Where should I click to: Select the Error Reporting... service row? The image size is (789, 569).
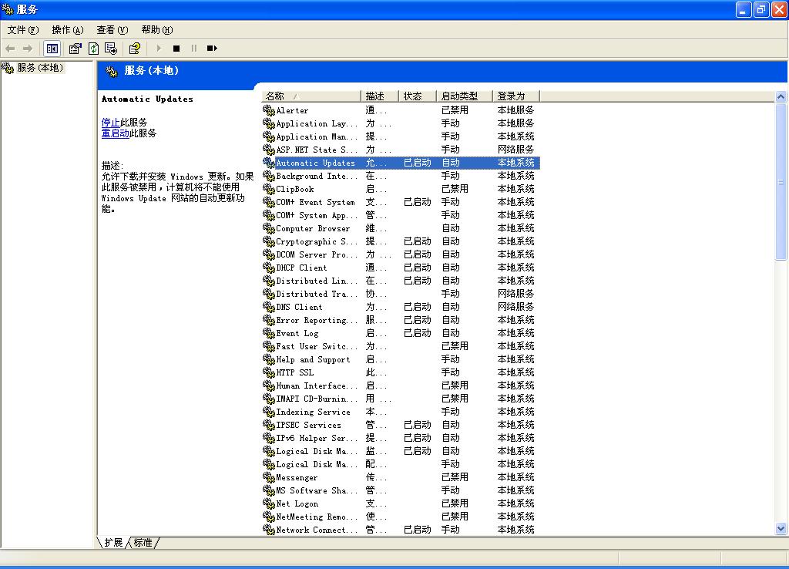(x=401, y=320)
